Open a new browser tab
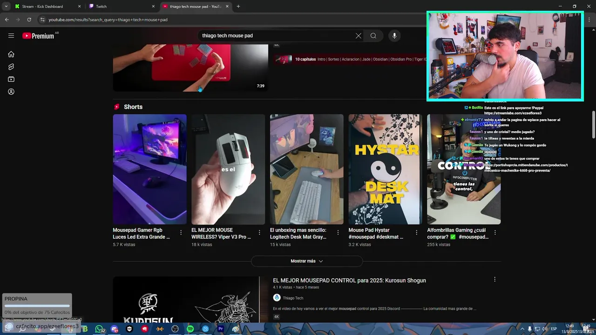This screenshot has width=596, height=335. click(x=238, y=7)
